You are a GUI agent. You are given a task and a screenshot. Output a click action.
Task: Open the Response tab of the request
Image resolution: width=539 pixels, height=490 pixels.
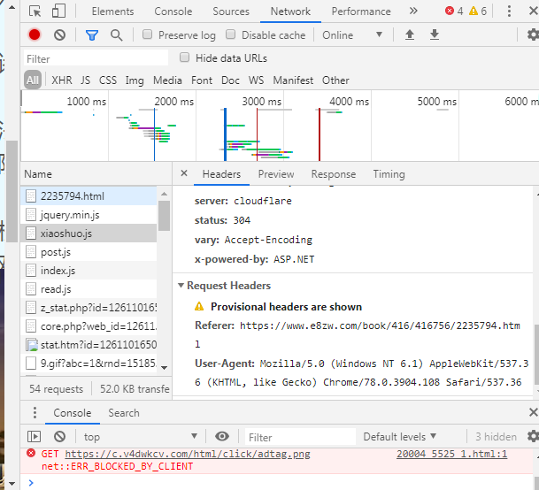tap(334, 174)
